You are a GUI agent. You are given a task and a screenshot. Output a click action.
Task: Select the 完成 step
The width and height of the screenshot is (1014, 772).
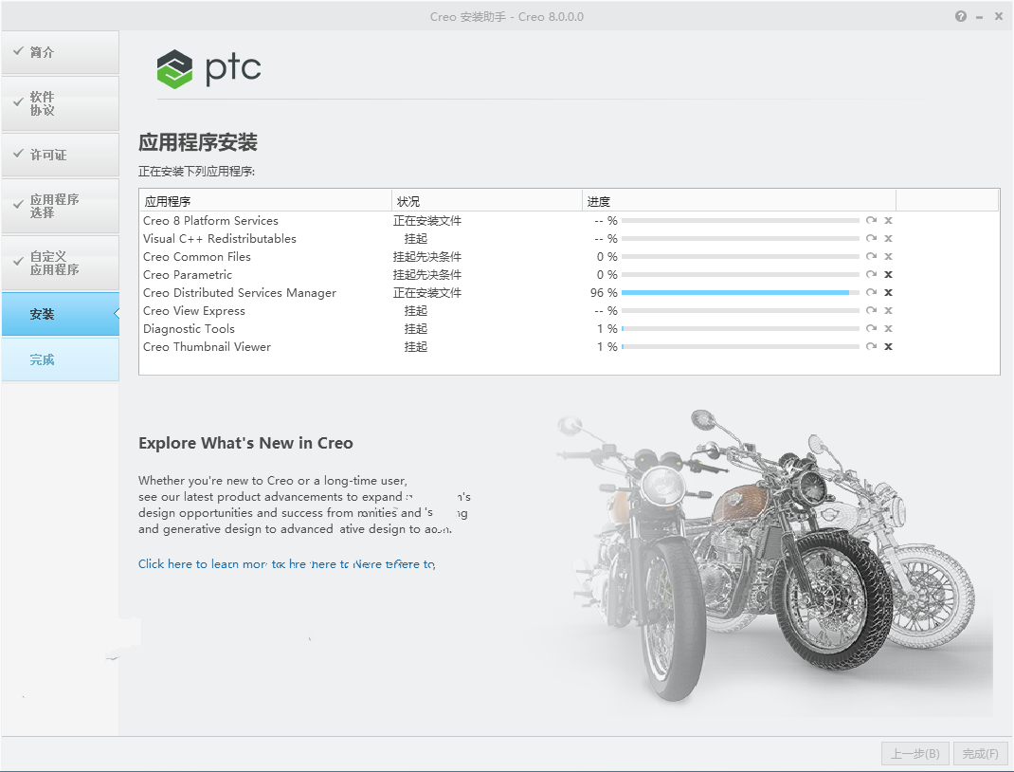tap(60, 359)
